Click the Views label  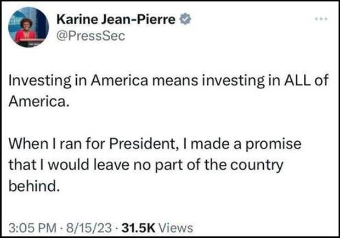click(x=175, y=228)
